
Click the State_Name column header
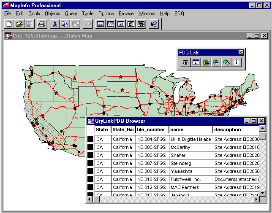(x=123, y=129)
